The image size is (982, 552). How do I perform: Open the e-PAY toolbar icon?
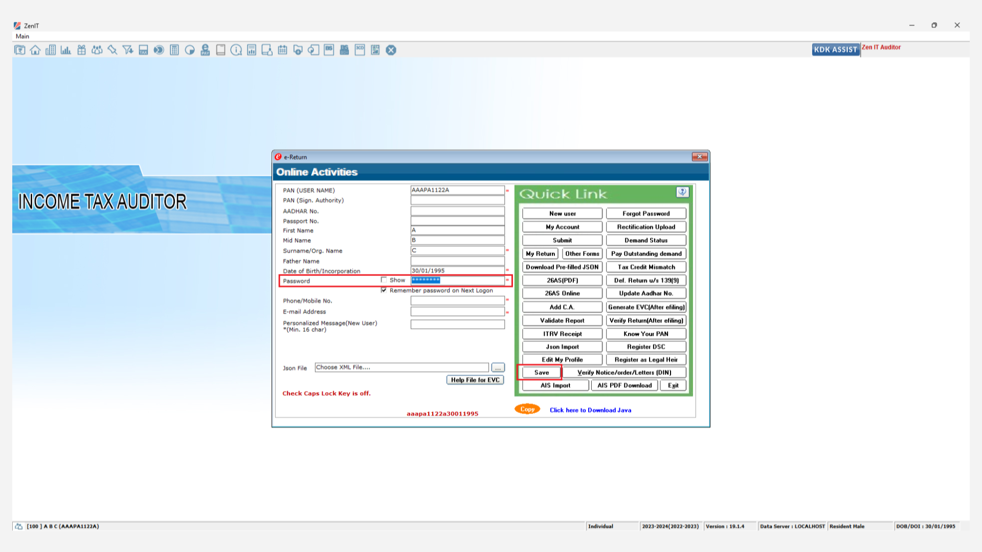[x=205, y=50]
